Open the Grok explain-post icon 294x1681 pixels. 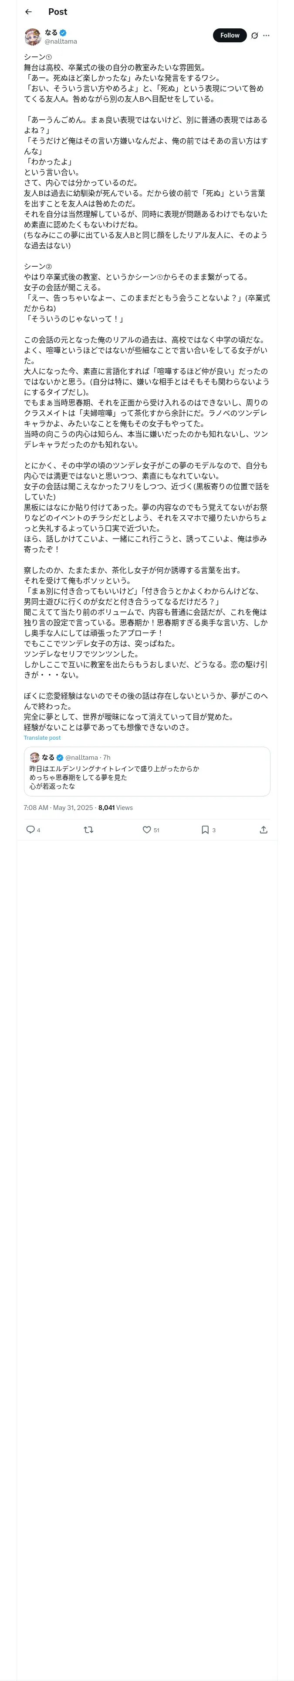tap(254, 35)
